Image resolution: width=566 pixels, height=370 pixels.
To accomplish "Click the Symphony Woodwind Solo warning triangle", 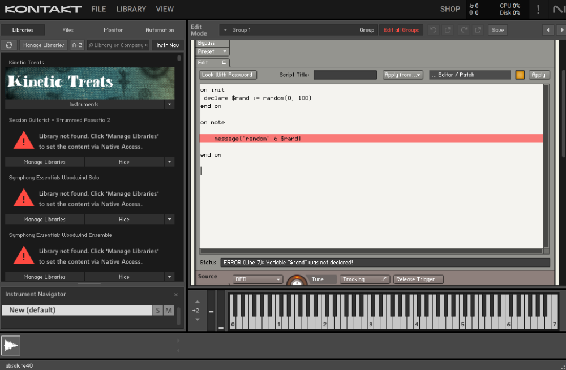I will [24, 198].
